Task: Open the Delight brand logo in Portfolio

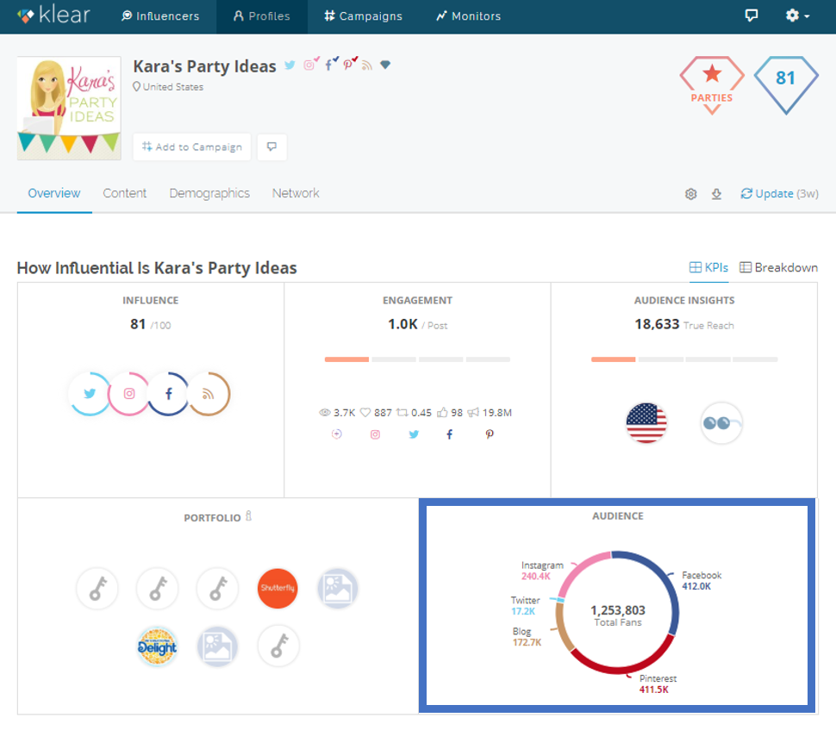Action: pos(157,646)
